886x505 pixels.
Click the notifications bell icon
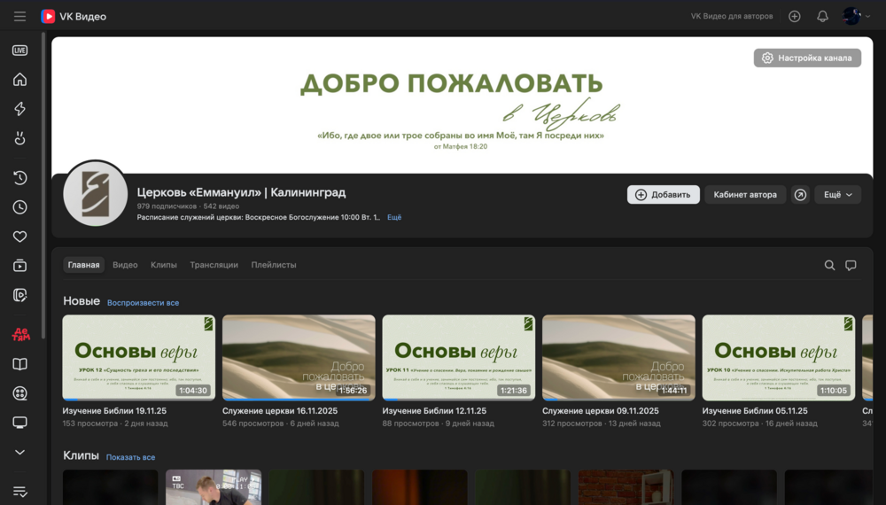pyautogui.click(x=822, y=16)
